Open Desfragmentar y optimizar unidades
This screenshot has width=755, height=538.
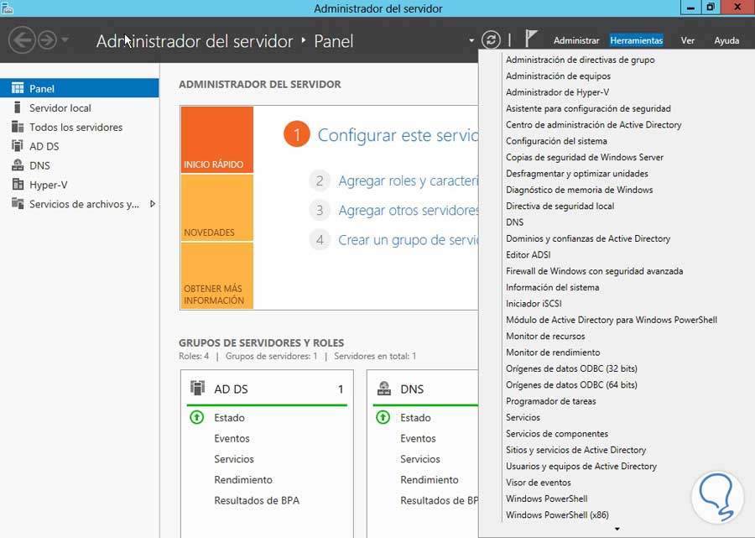(x=577, y=174)
